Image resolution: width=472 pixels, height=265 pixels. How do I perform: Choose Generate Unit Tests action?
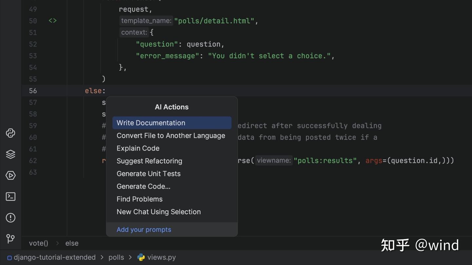pos(148,174)
